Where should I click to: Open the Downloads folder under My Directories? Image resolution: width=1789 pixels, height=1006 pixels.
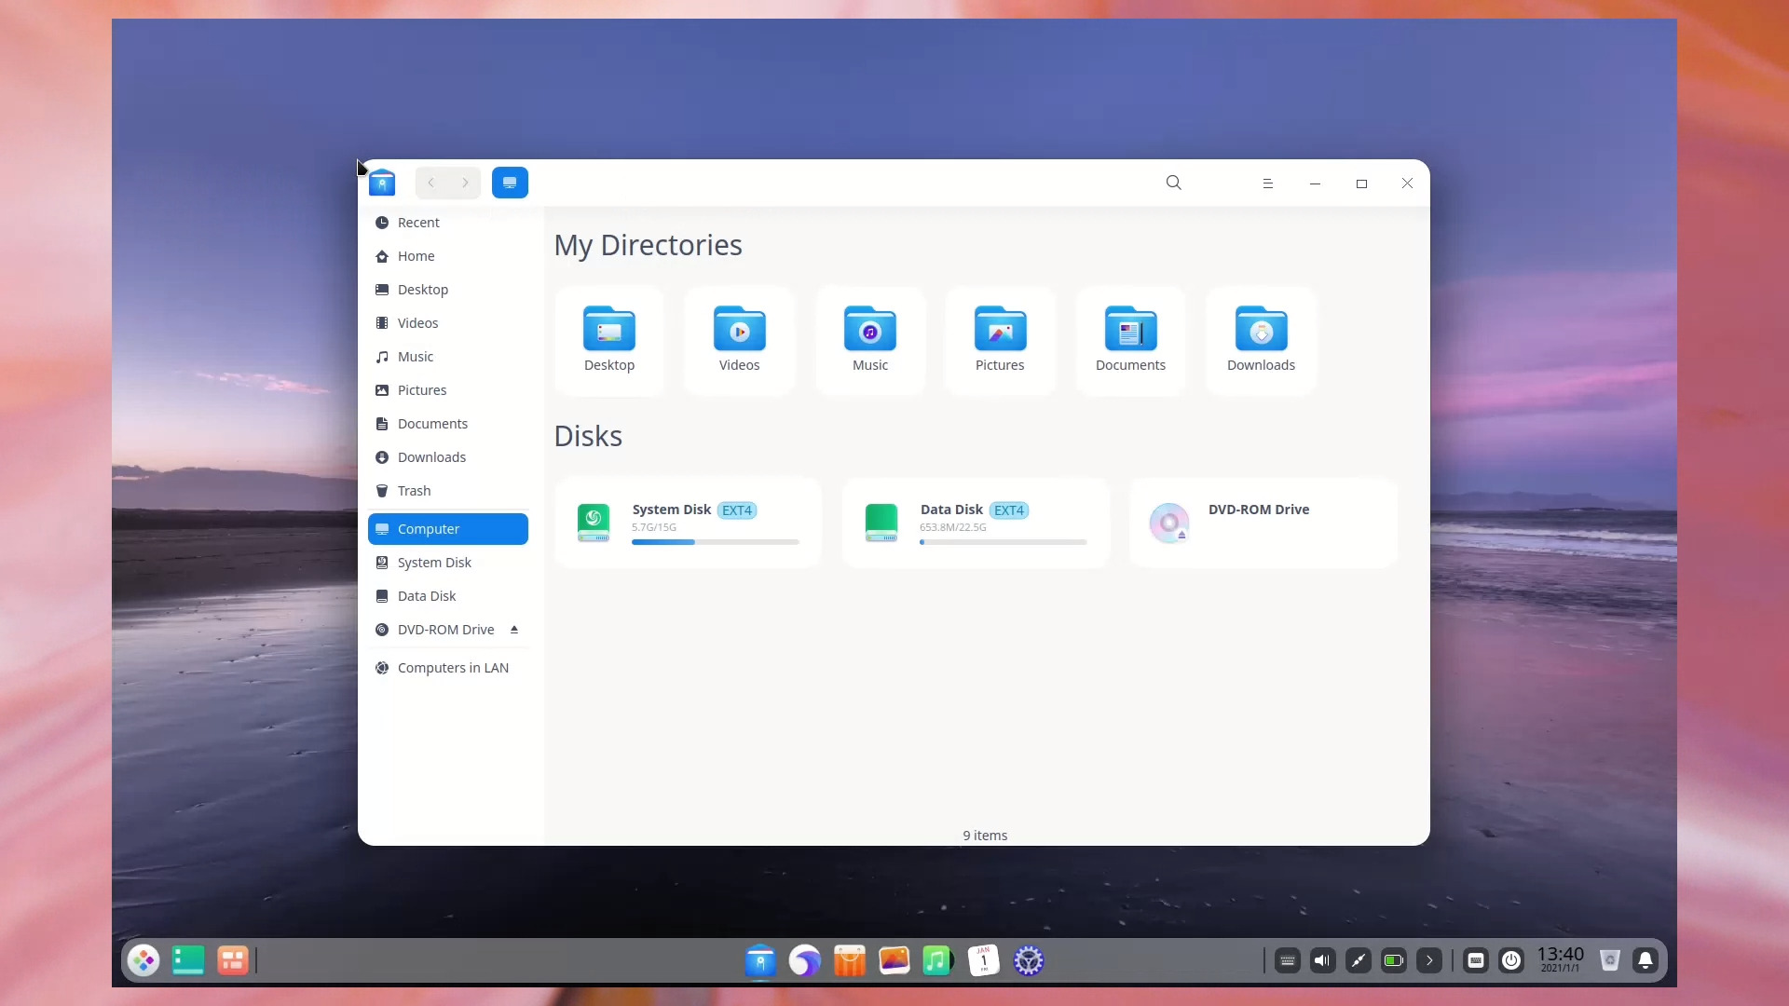click(1261, 340)
